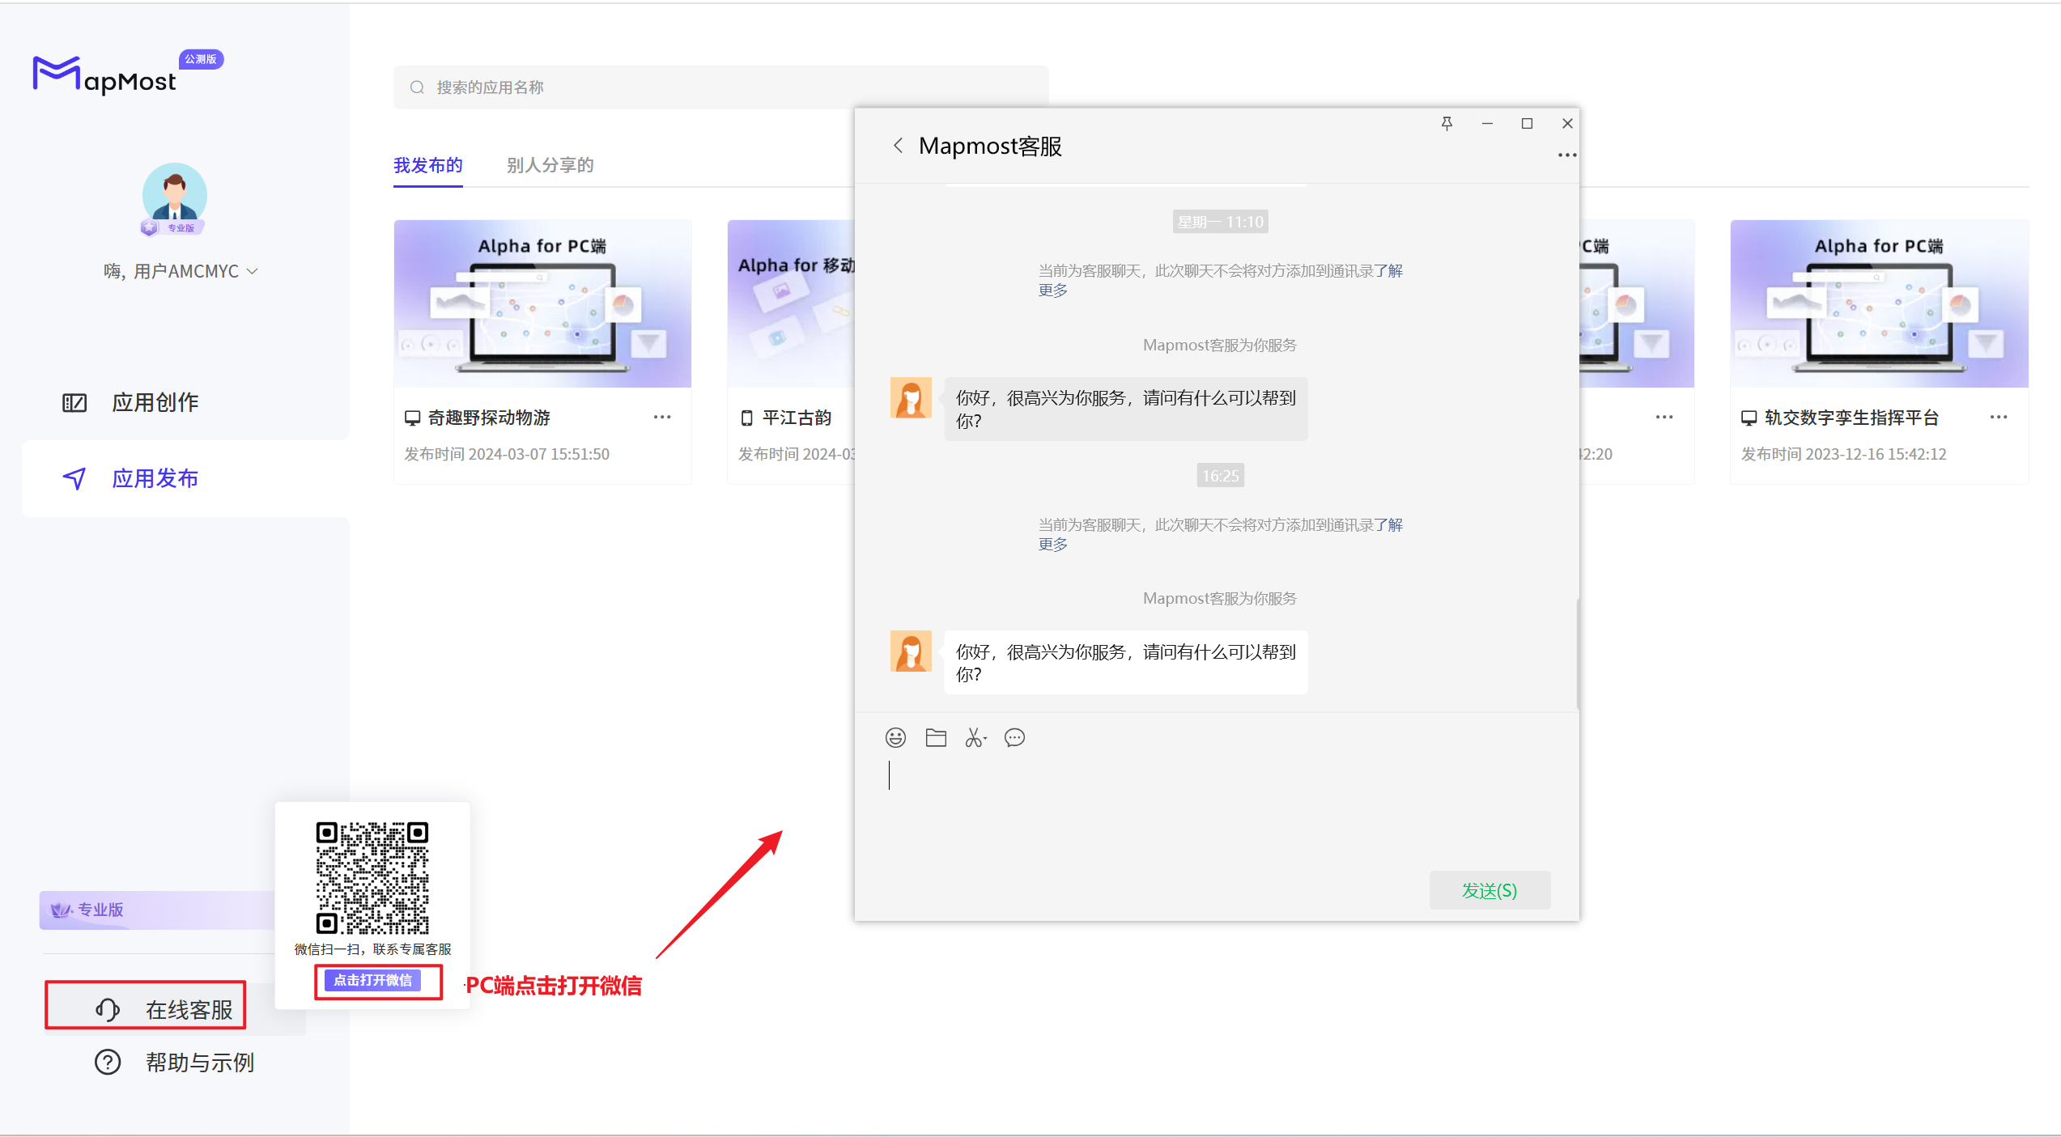Image resolution: width=2061 pixels, height=1137 pixels.
Task: Click the screenshot scissors tool
Action: [975, 737]
